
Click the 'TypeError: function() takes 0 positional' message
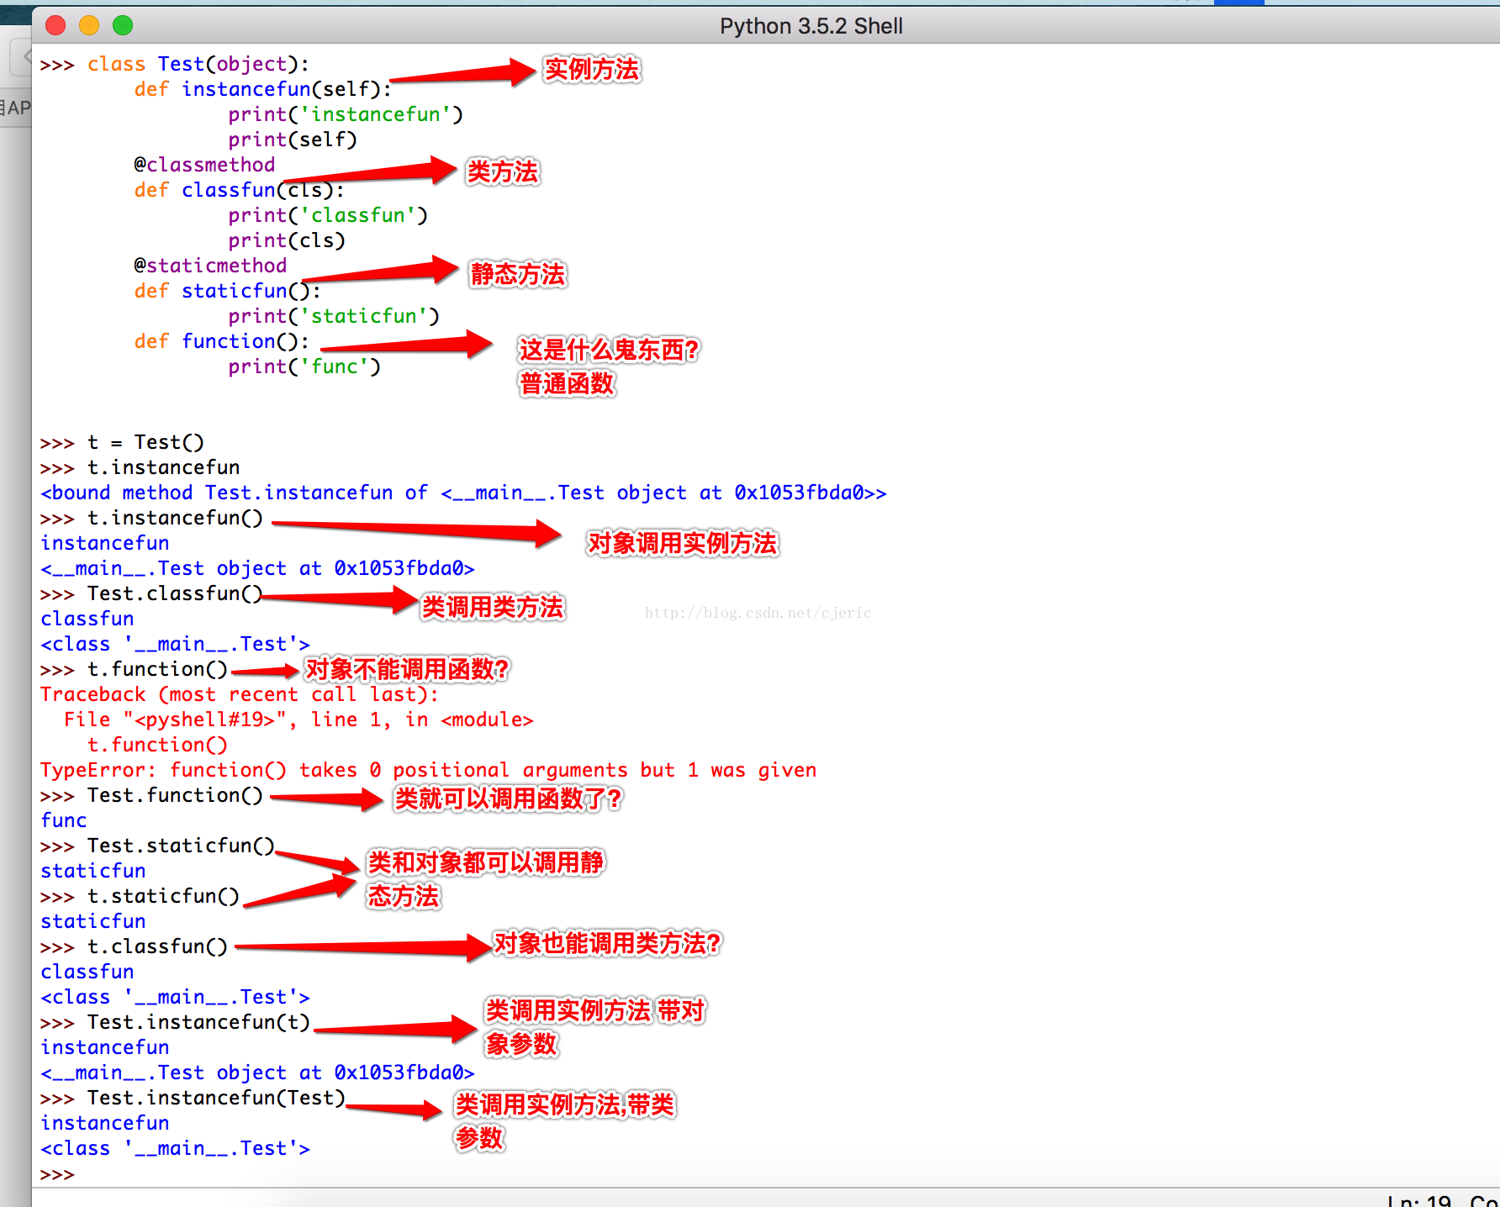[428, 770]
